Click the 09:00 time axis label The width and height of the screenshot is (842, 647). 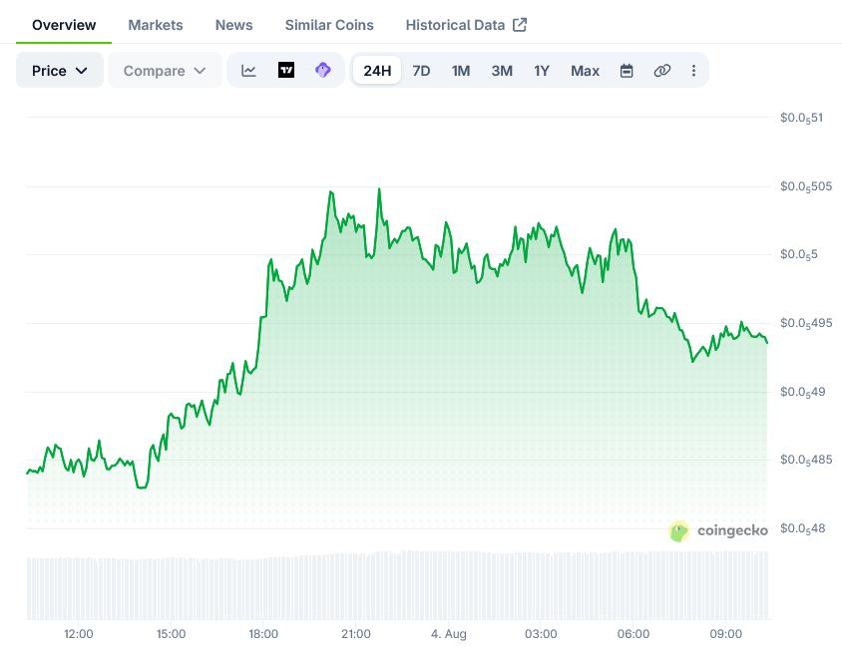tap(725, 634)
